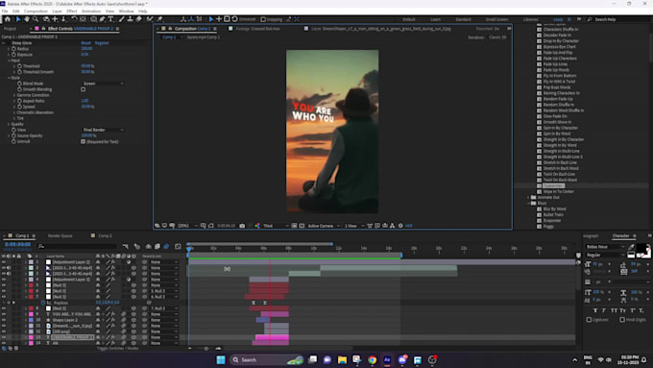Open the View Final Render dropdown
Viewport: 653px width, 368px height.
click(x=103, y=130)
